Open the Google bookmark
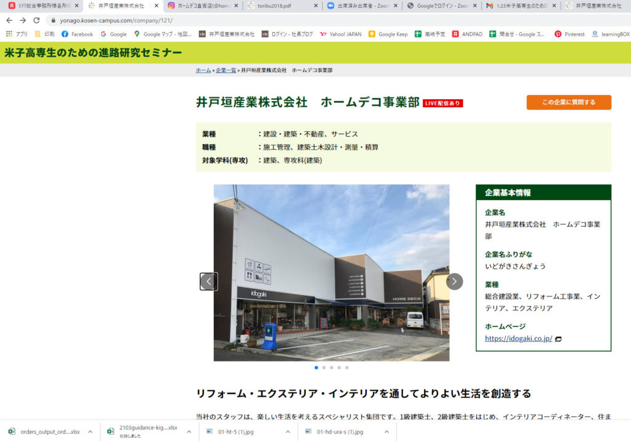This screenshot has width=631, height=441. [113, 34]
